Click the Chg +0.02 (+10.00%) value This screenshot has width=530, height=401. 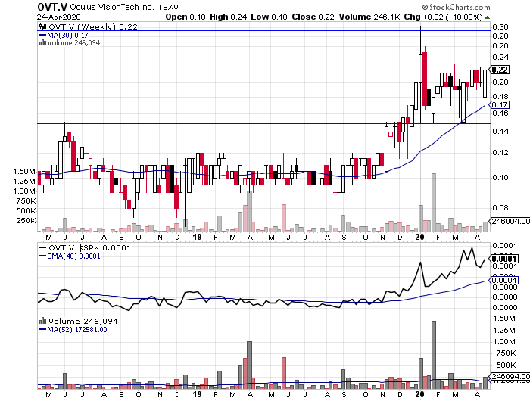click(444, 17)
